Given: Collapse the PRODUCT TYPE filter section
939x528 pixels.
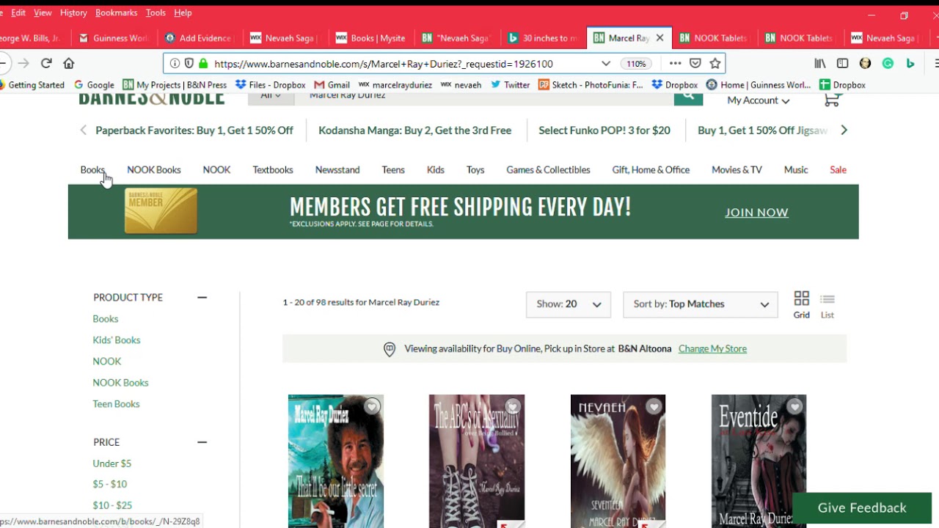Looking at the screenshot, I should tap(202, 297).
